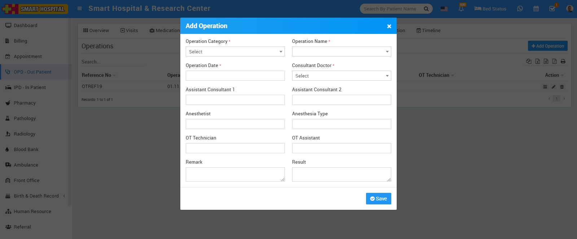This screenshot has height=239, width=577.
Task: Click the print icon in Operations table
Action: (563, 61)
